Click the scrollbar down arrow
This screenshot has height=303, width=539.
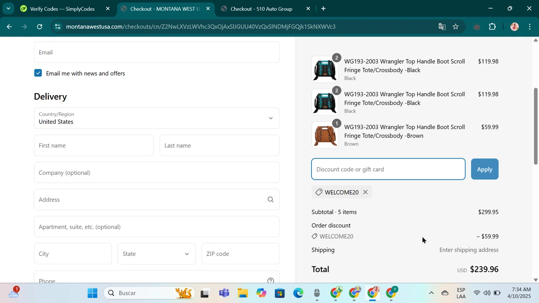click(536, 280)
